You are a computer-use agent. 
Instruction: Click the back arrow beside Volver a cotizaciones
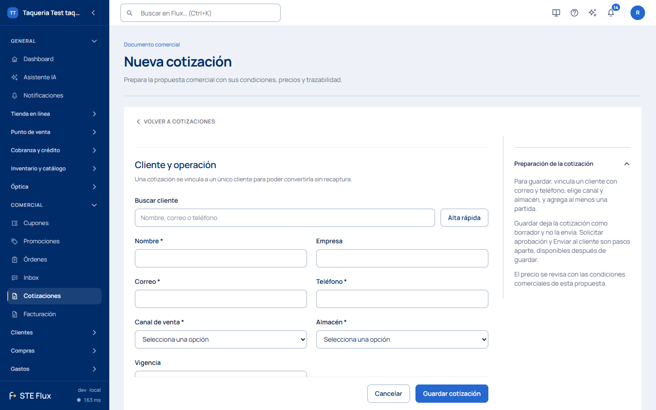click(x=138, y=122)
